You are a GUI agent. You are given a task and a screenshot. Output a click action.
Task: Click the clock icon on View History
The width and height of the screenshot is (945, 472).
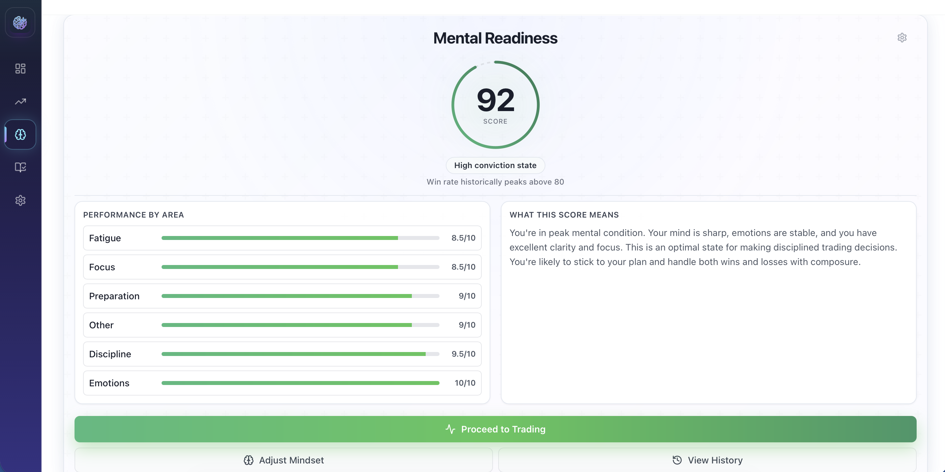coord(677,460)
